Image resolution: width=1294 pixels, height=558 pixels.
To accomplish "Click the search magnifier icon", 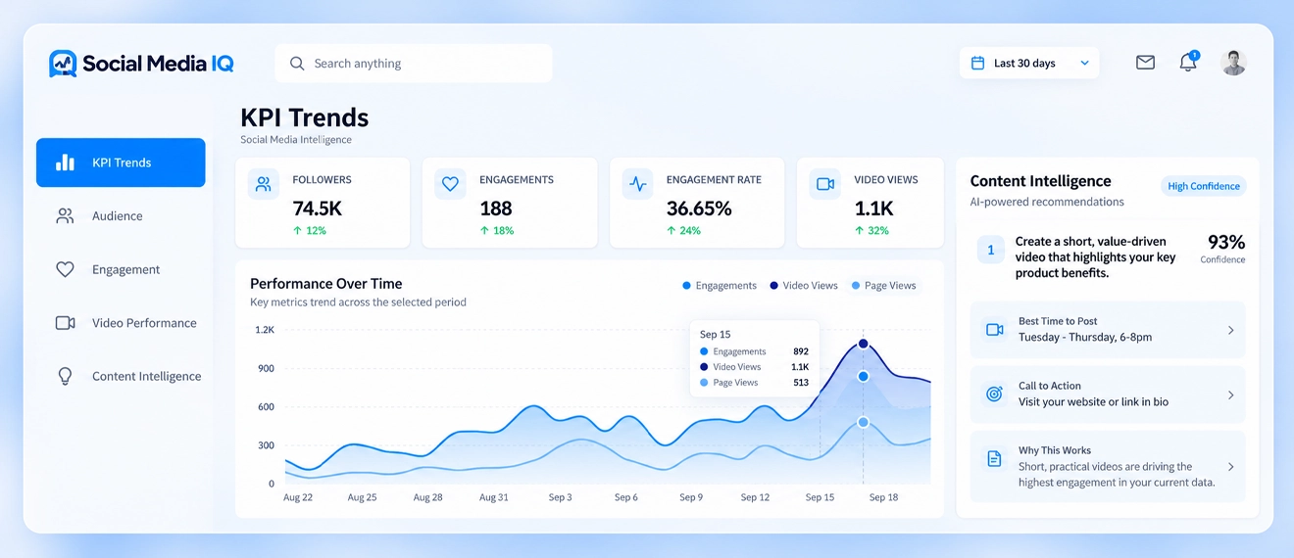I will (x=297, y=64).
